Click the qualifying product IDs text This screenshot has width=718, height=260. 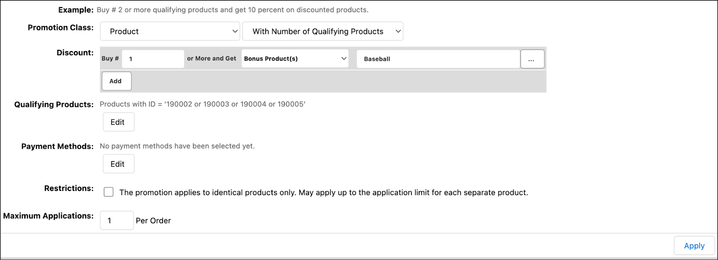[x=202, y=104]
